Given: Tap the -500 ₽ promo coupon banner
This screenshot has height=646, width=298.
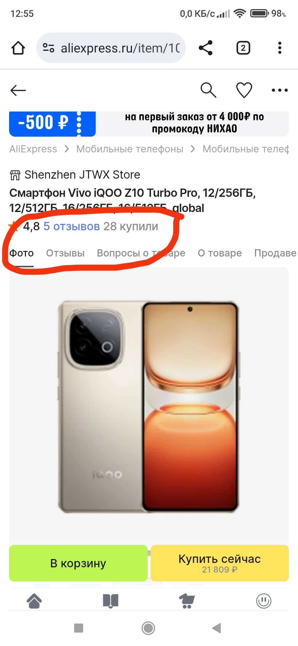Looking at the screenshot, I should (149, 124).
